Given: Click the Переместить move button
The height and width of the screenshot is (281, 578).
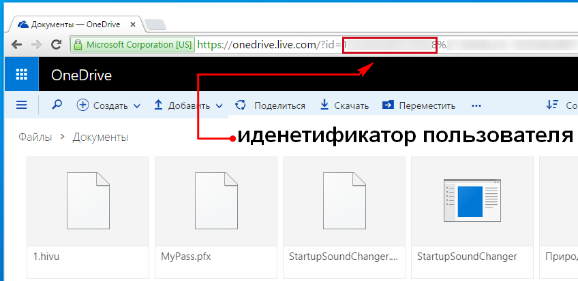Looking at the screenshot, I should coord(419,105).
